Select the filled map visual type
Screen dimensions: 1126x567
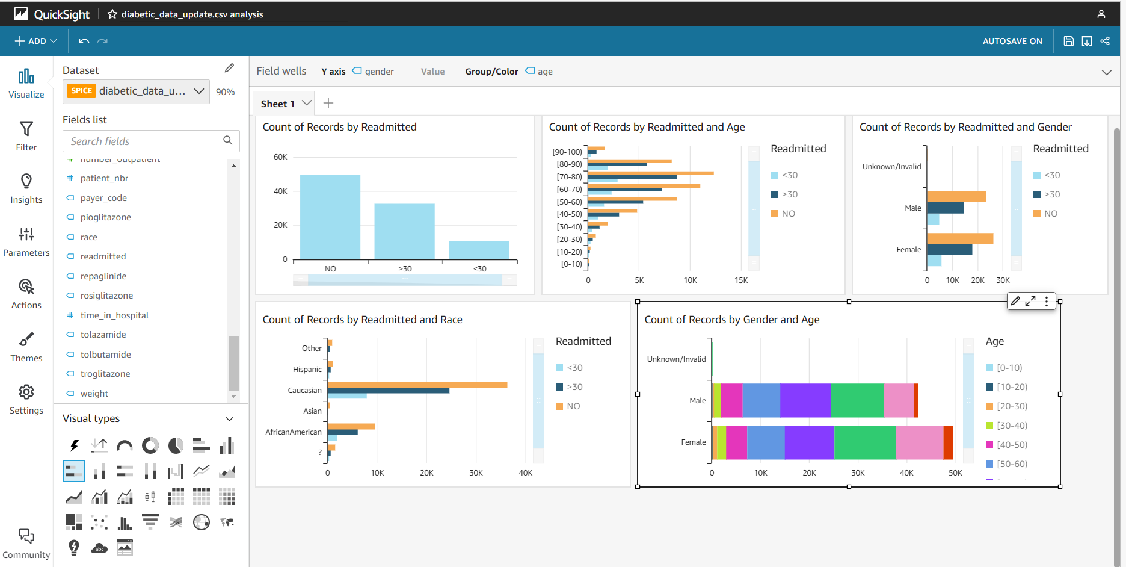pos(227,522)
